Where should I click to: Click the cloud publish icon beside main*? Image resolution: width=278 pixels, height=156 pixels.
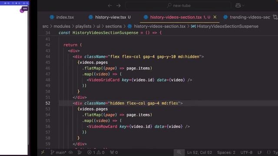[x=71, y=153]
